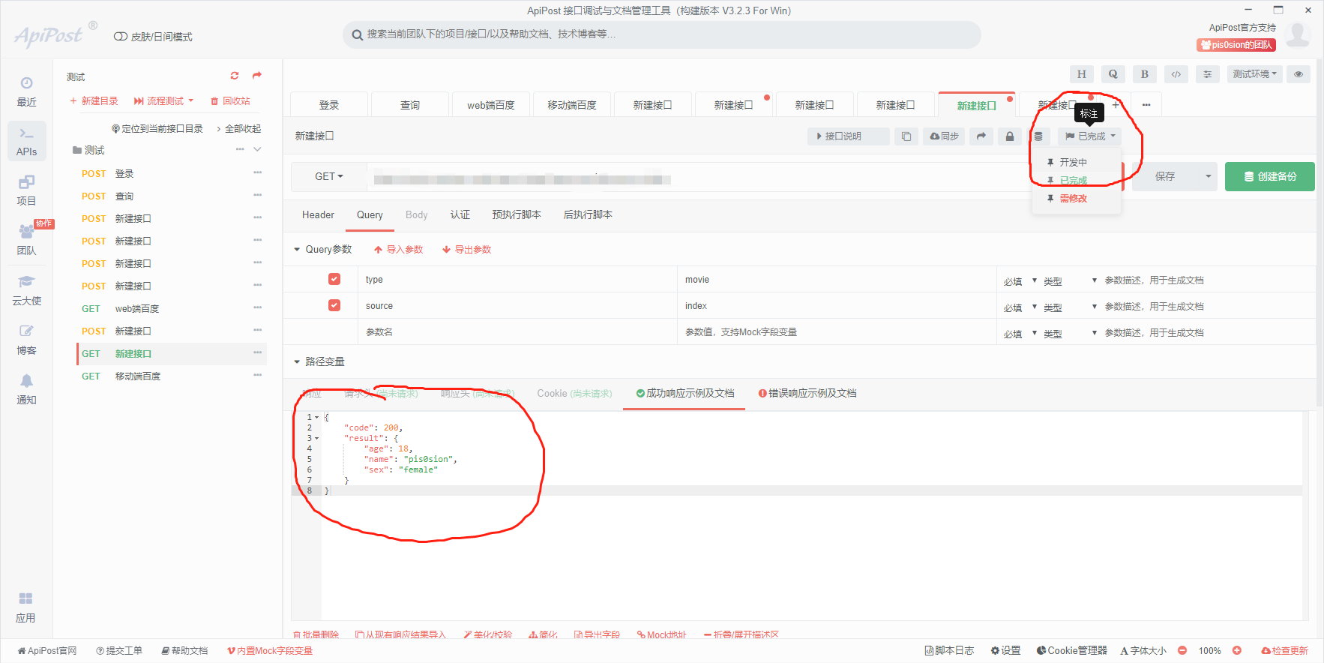Click the 保存 button
The width and height of the screenshot is (1324, 663).
click(1165, 177)
